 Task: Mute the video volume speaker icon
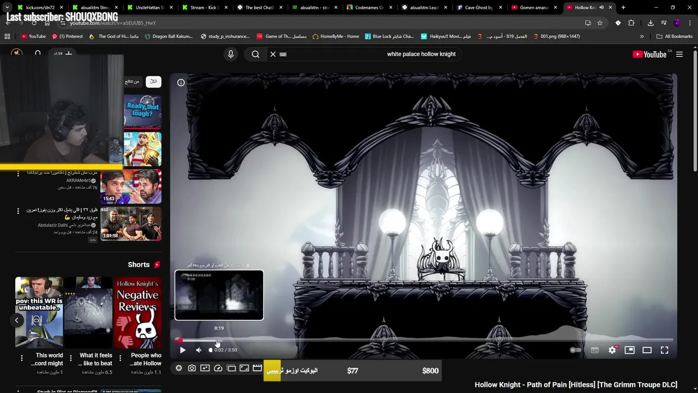click(198, 350)
